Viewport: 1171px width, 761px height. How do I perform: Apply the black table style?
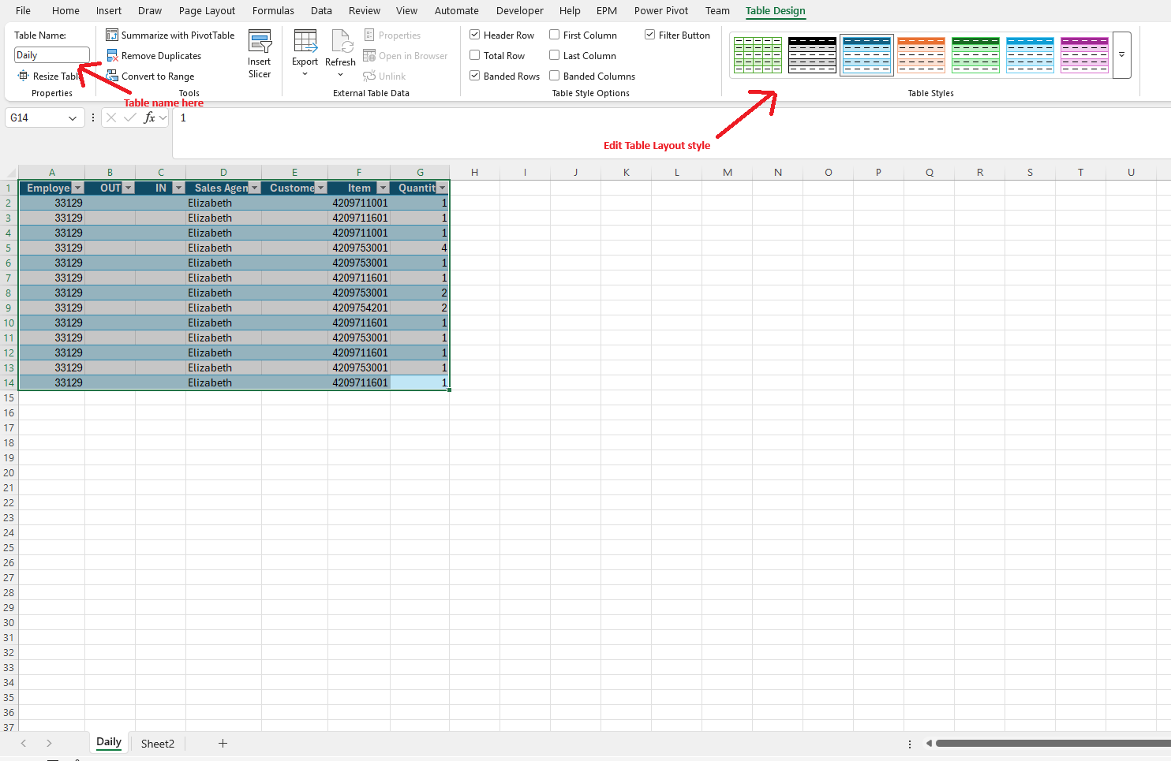click(x=813, y=55)
